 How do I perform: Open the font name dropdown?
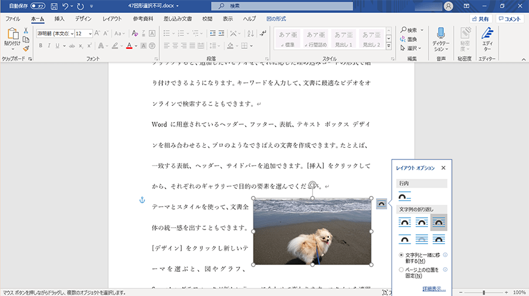pos(72,34)
